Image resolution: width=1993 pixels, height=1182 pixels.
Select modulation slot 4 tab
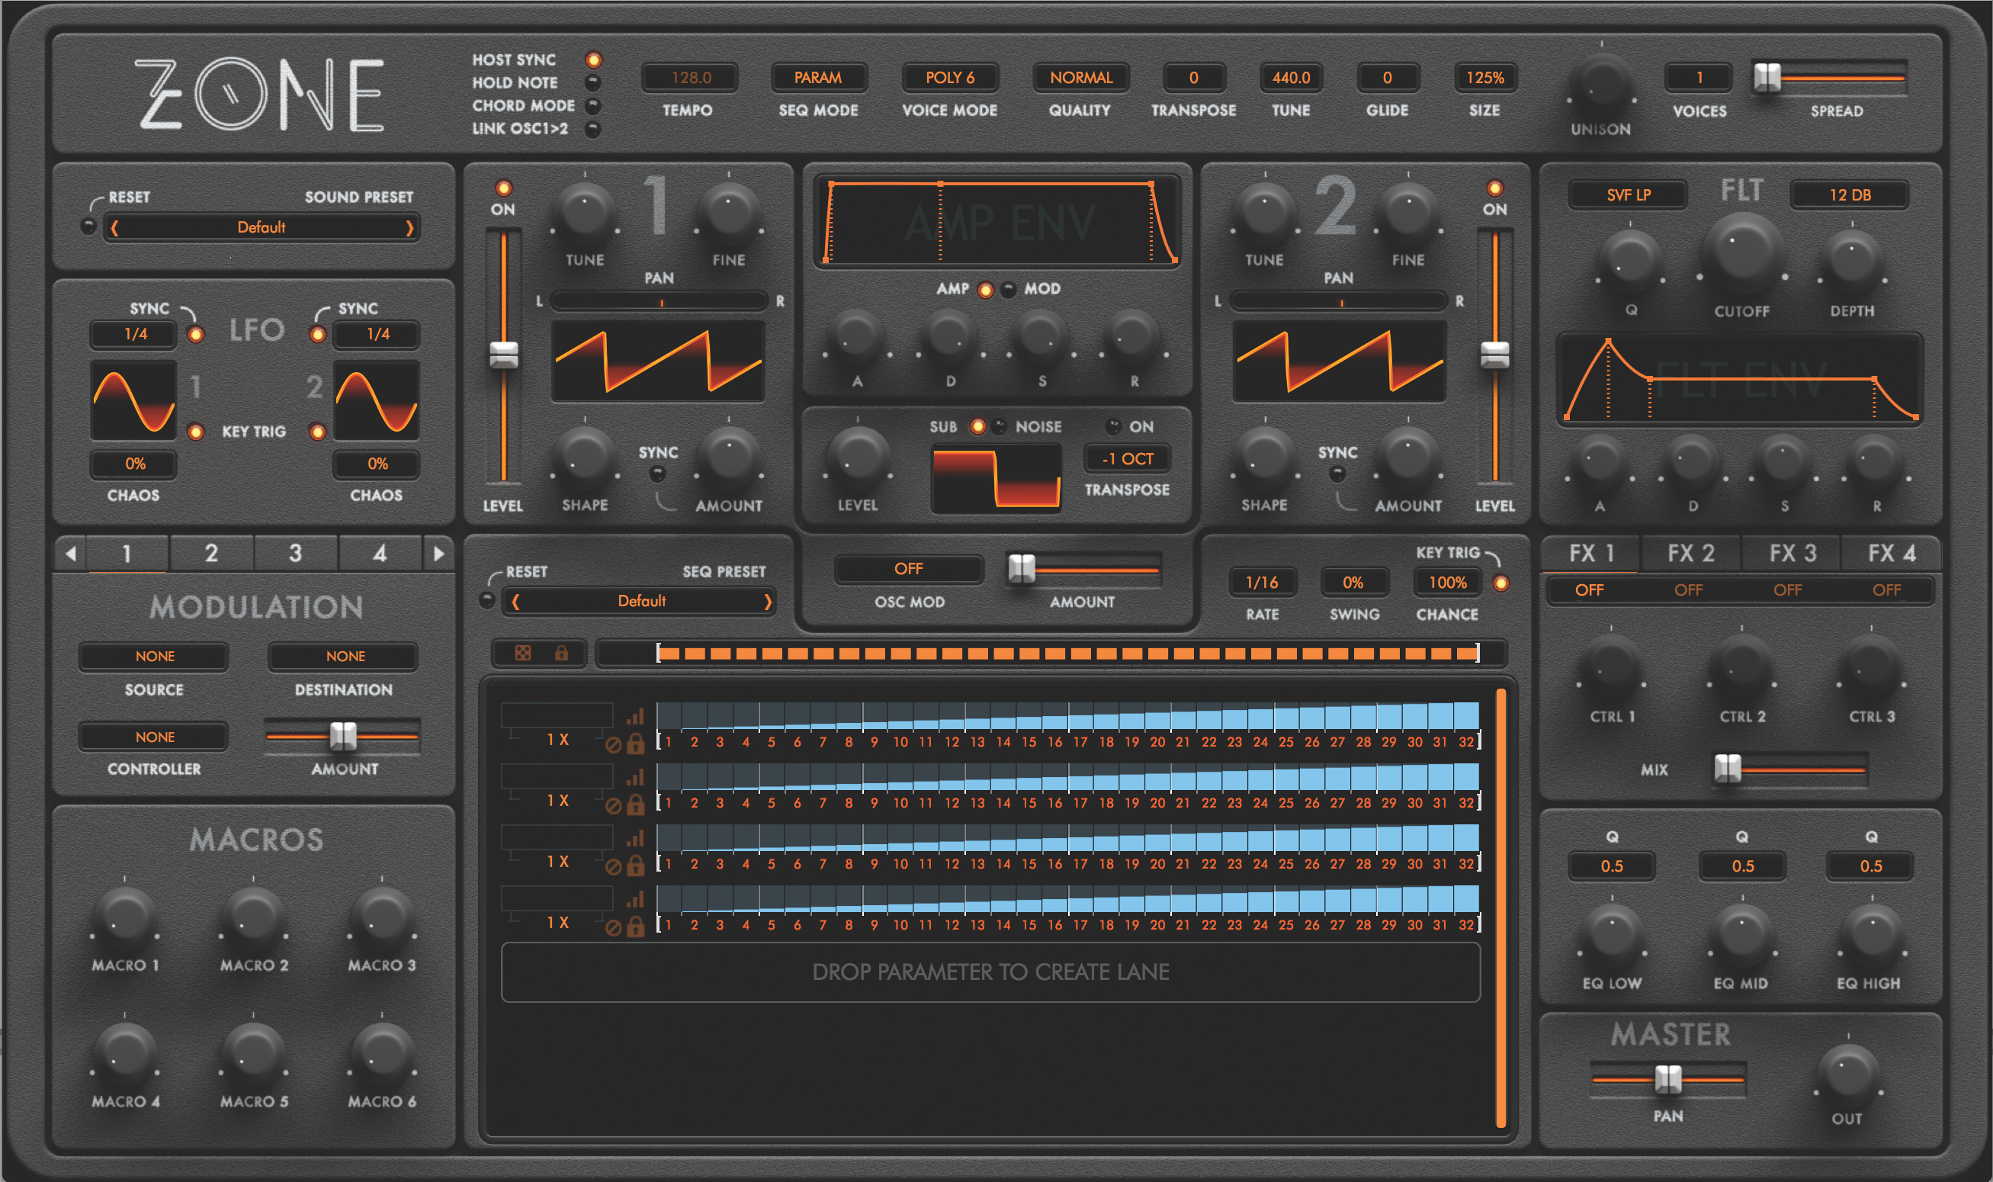point(380,553)
